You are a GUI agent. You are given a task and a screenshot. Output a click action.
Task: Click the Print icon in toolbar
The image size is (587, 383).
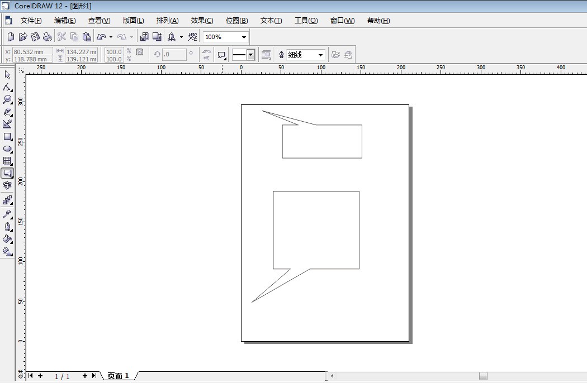point(48,37)
